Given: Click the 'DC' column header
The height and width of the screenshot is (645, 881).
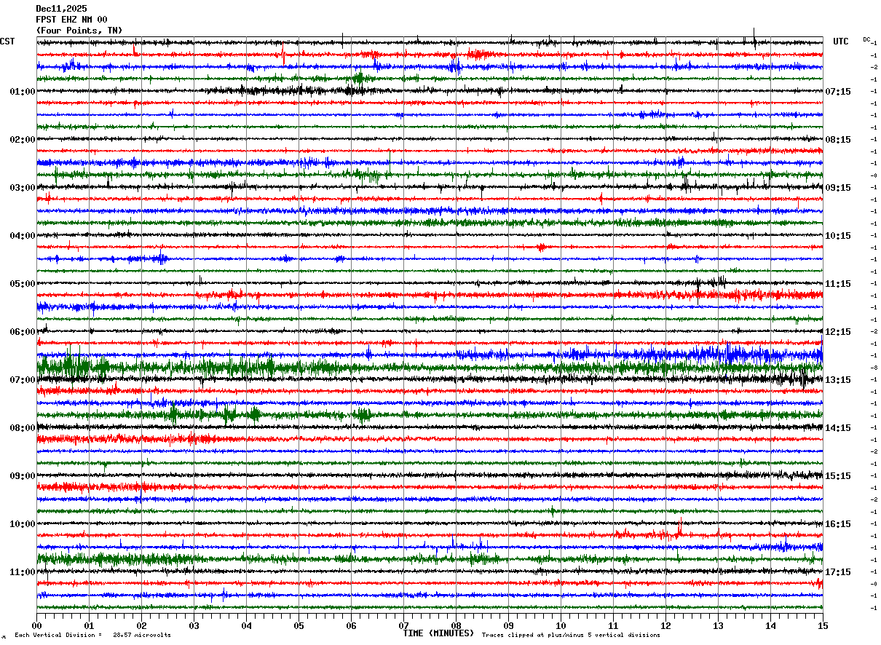Looking at the screenshot, I should tap(866, 39).
